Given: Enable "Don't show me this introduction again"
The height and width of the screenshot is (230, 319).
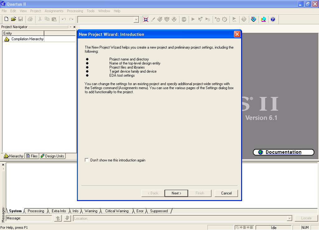Looking at the screenshot, I should coord(87,160).
